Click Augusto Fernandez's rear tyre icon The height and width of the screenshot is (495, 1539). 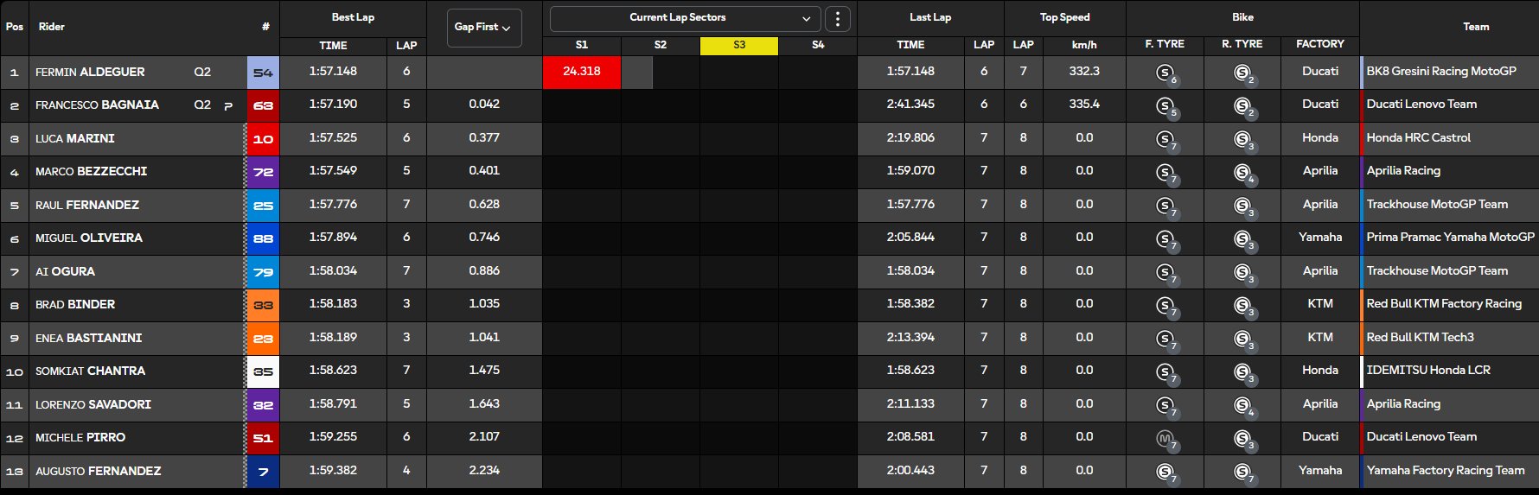click(x=1242, y=472)
